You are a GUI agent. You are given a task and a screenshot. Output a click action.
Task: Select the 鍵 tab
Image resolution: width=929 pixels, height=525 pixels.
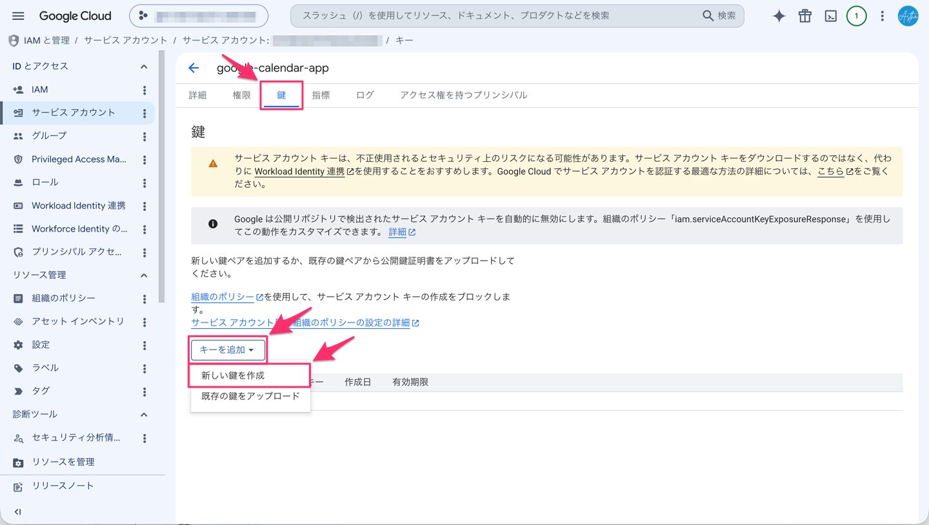coord(281,95)
